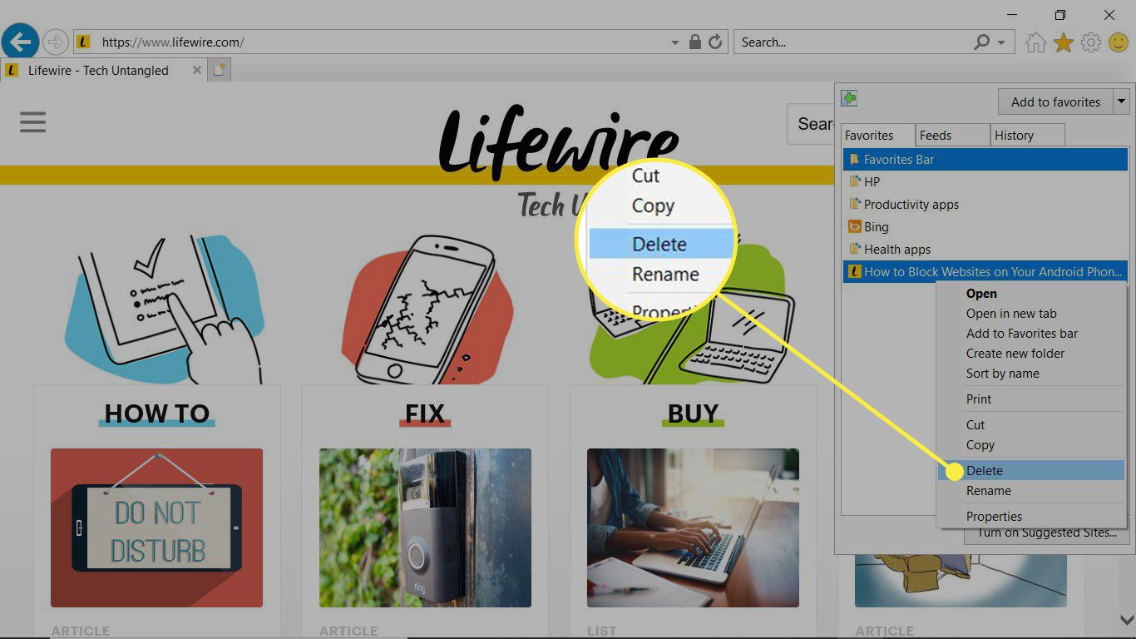Open the Add to favorites dropdown arrow
Viewport: 1136px width, 639px height.
1122,102
